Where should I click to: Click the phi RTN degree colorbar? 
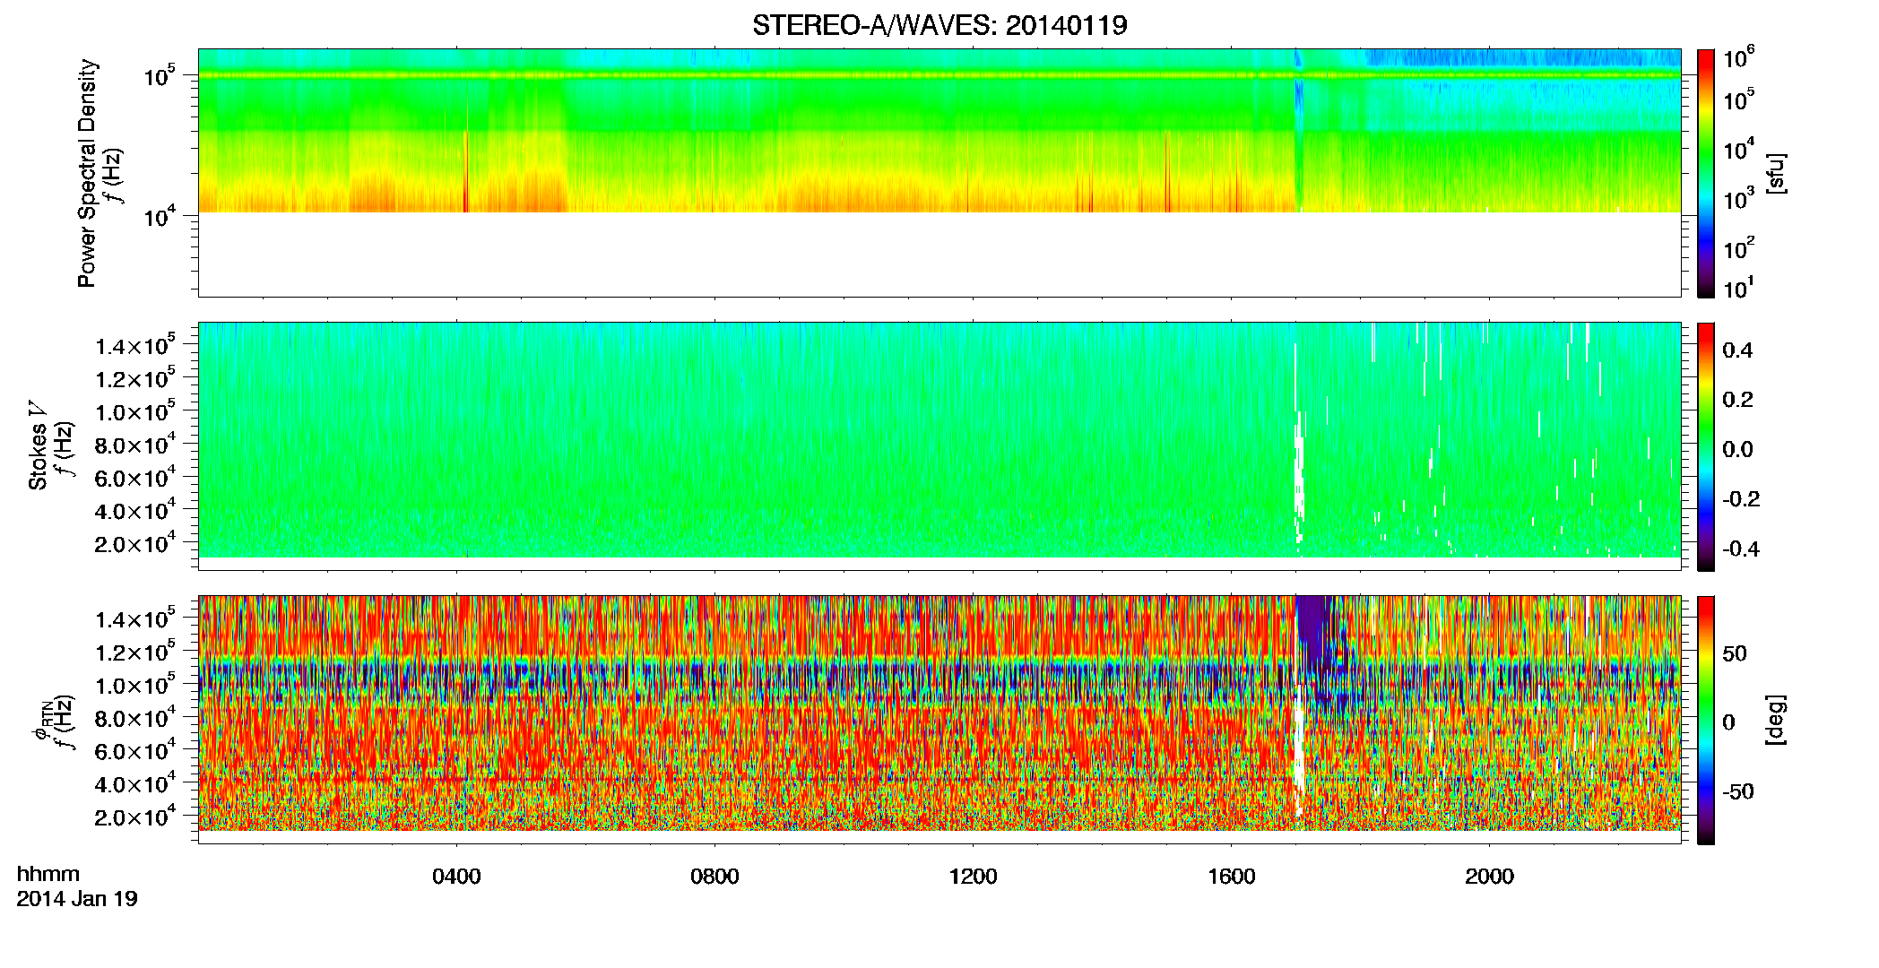pos(1706,720)
